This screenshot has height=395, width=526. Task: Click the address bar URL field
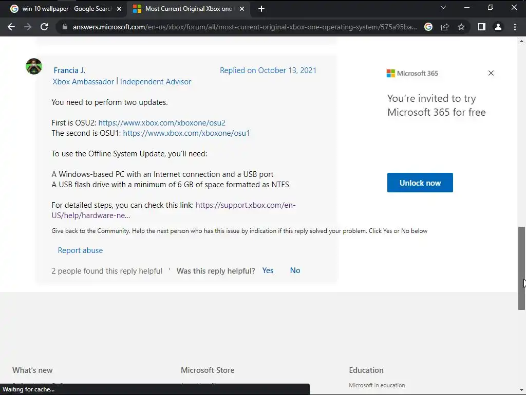pos(245,27)
